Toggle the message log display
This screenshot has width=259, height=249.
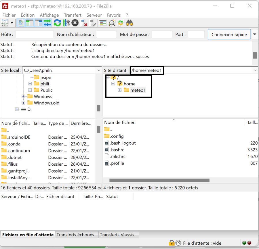click(x=21, y=23)
